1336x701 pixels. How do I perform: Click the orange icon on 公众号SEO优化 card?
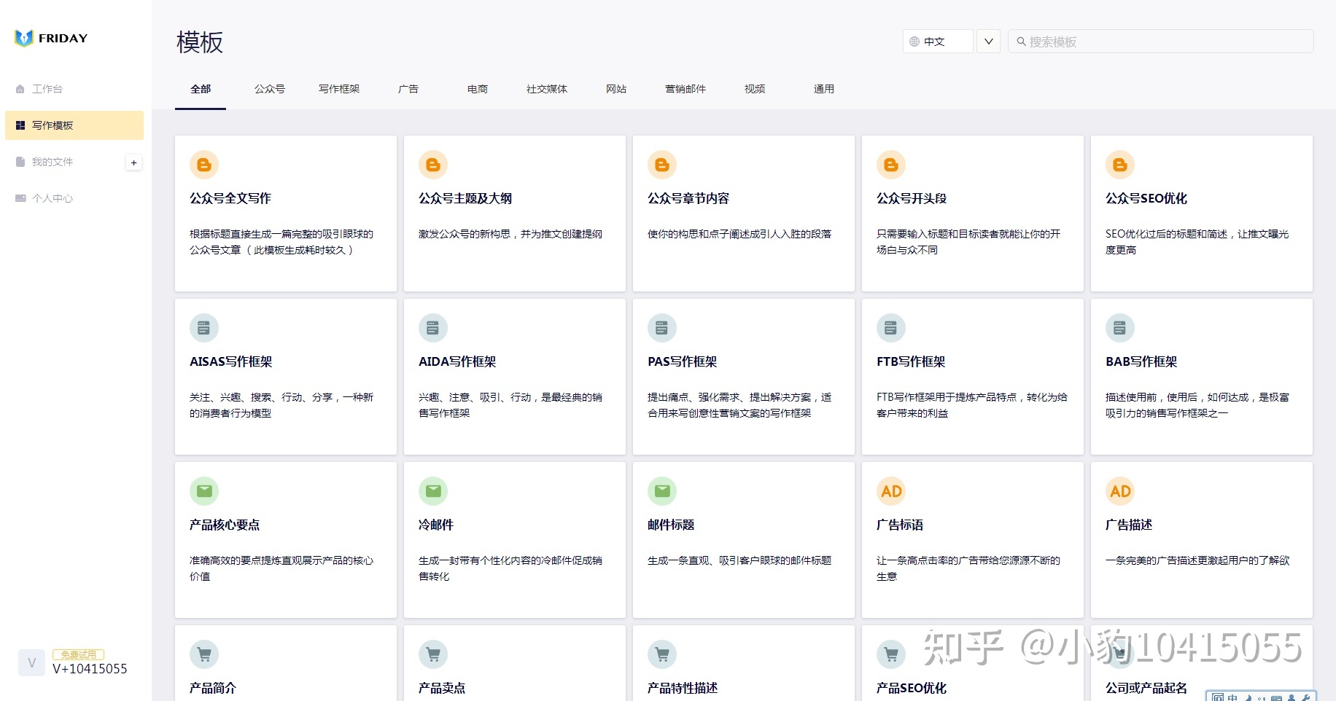tap(1120, 165)
